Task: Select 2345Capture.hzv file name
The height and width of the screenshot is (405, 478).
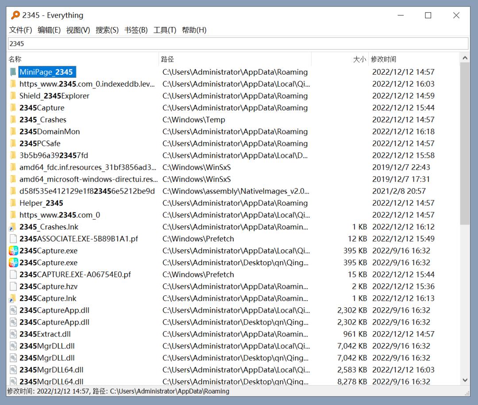Action: click(x=49, y=287)
